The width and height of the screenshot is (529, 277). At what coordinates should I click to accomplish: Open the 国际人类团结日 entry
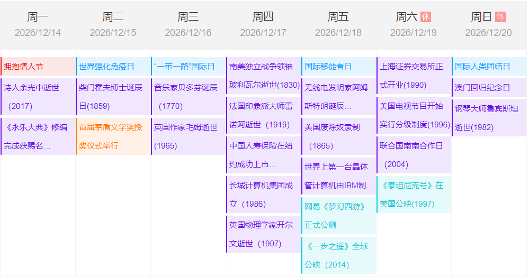[x=489, y=67]
